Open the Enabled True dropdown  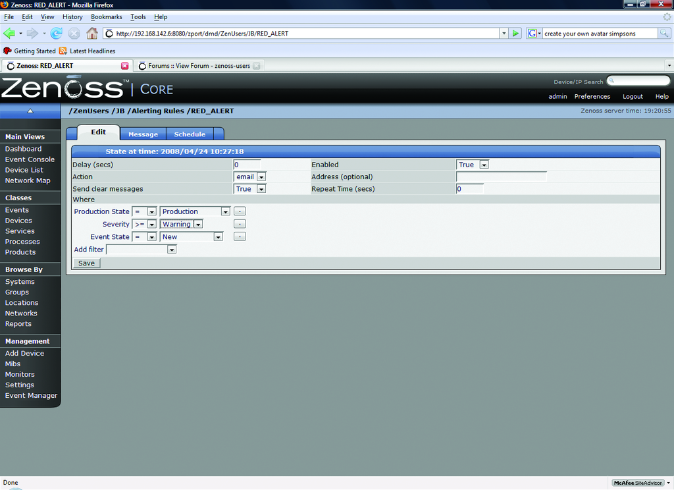click(x=484, y=165)
